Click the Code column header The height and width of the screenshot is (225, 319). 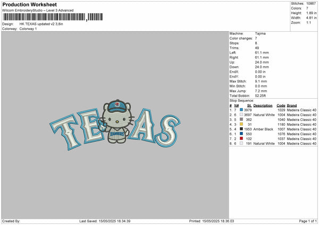[x=281, y=106]
